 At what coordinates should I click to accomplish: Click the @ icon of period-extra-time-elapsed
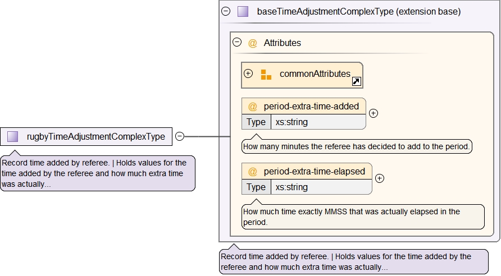[253, 172]
